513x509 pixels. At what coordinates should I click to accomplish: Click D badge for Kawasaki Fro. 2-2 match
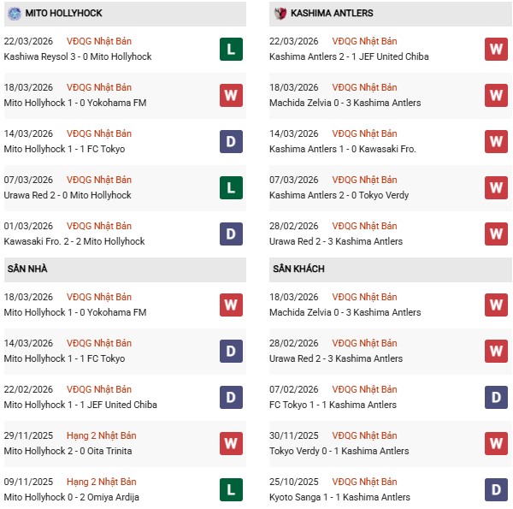[231, 234]
